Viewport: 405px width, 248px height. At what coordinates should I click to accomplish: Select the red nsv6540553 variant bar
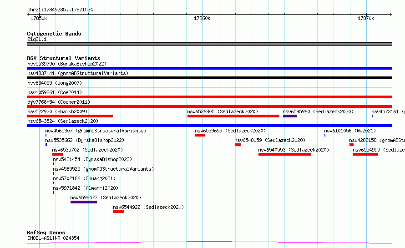click(284, 154)
